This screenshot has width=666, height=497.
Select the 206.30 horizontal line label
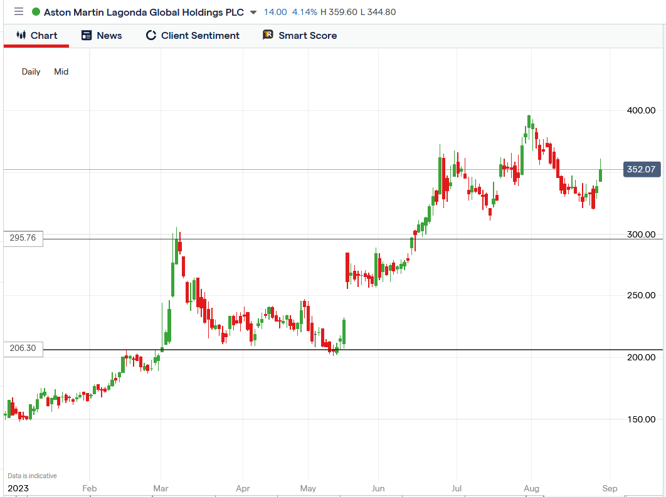(23, 348)
